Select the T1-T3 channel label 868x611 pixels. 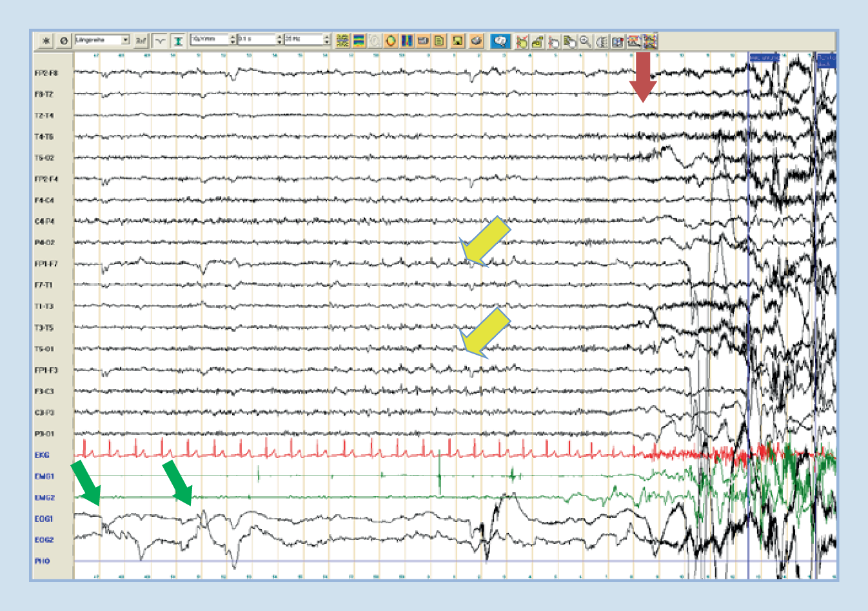pos(44,306)
